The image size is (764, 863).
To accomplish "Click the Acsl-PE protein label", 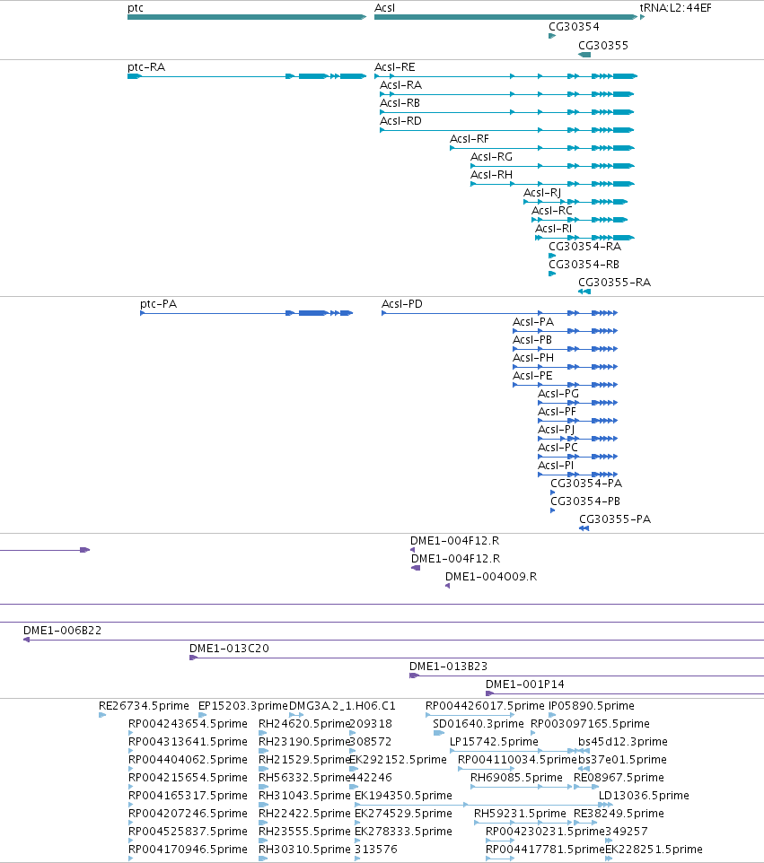I will (x=532, y=375).
